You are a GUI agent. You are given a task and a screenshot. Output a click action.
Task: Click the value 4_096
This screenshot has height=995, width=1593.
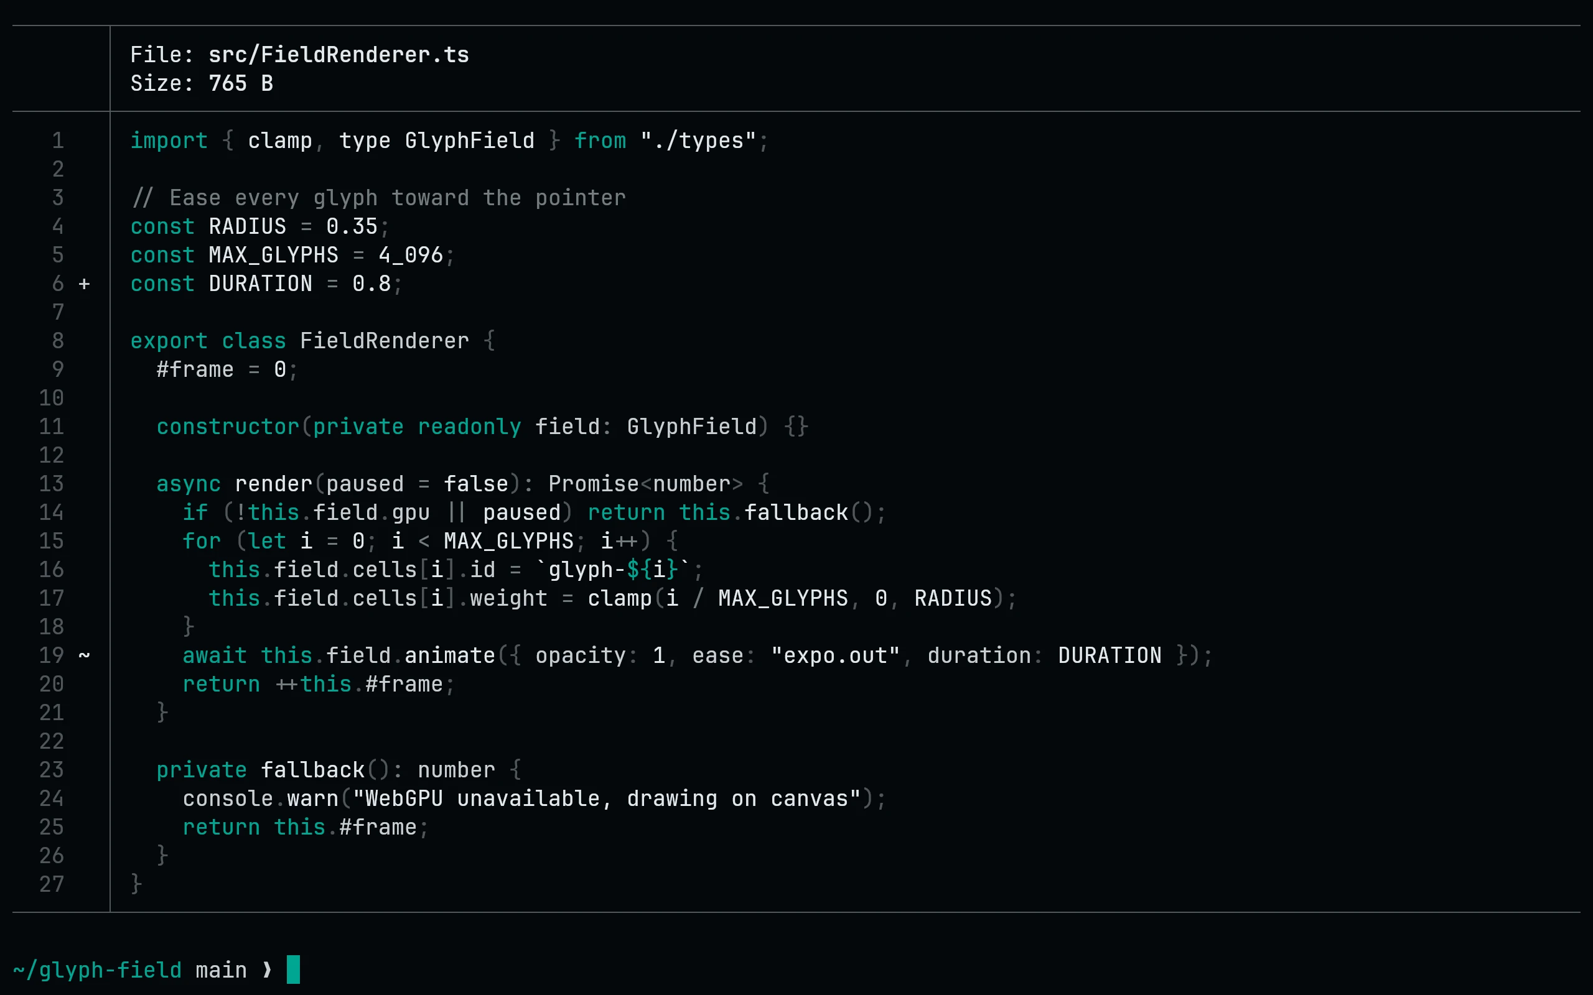coord(411,256)
